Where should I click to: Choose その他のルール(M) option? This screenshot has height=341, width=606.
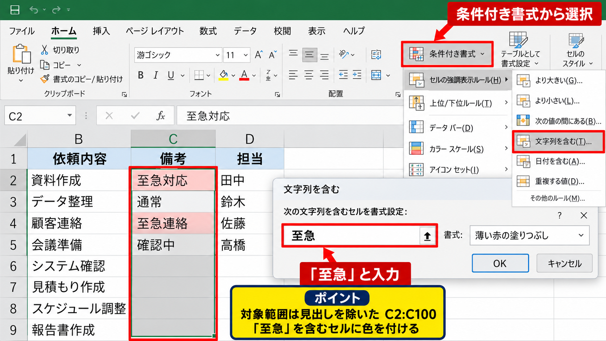pos(557,198)
